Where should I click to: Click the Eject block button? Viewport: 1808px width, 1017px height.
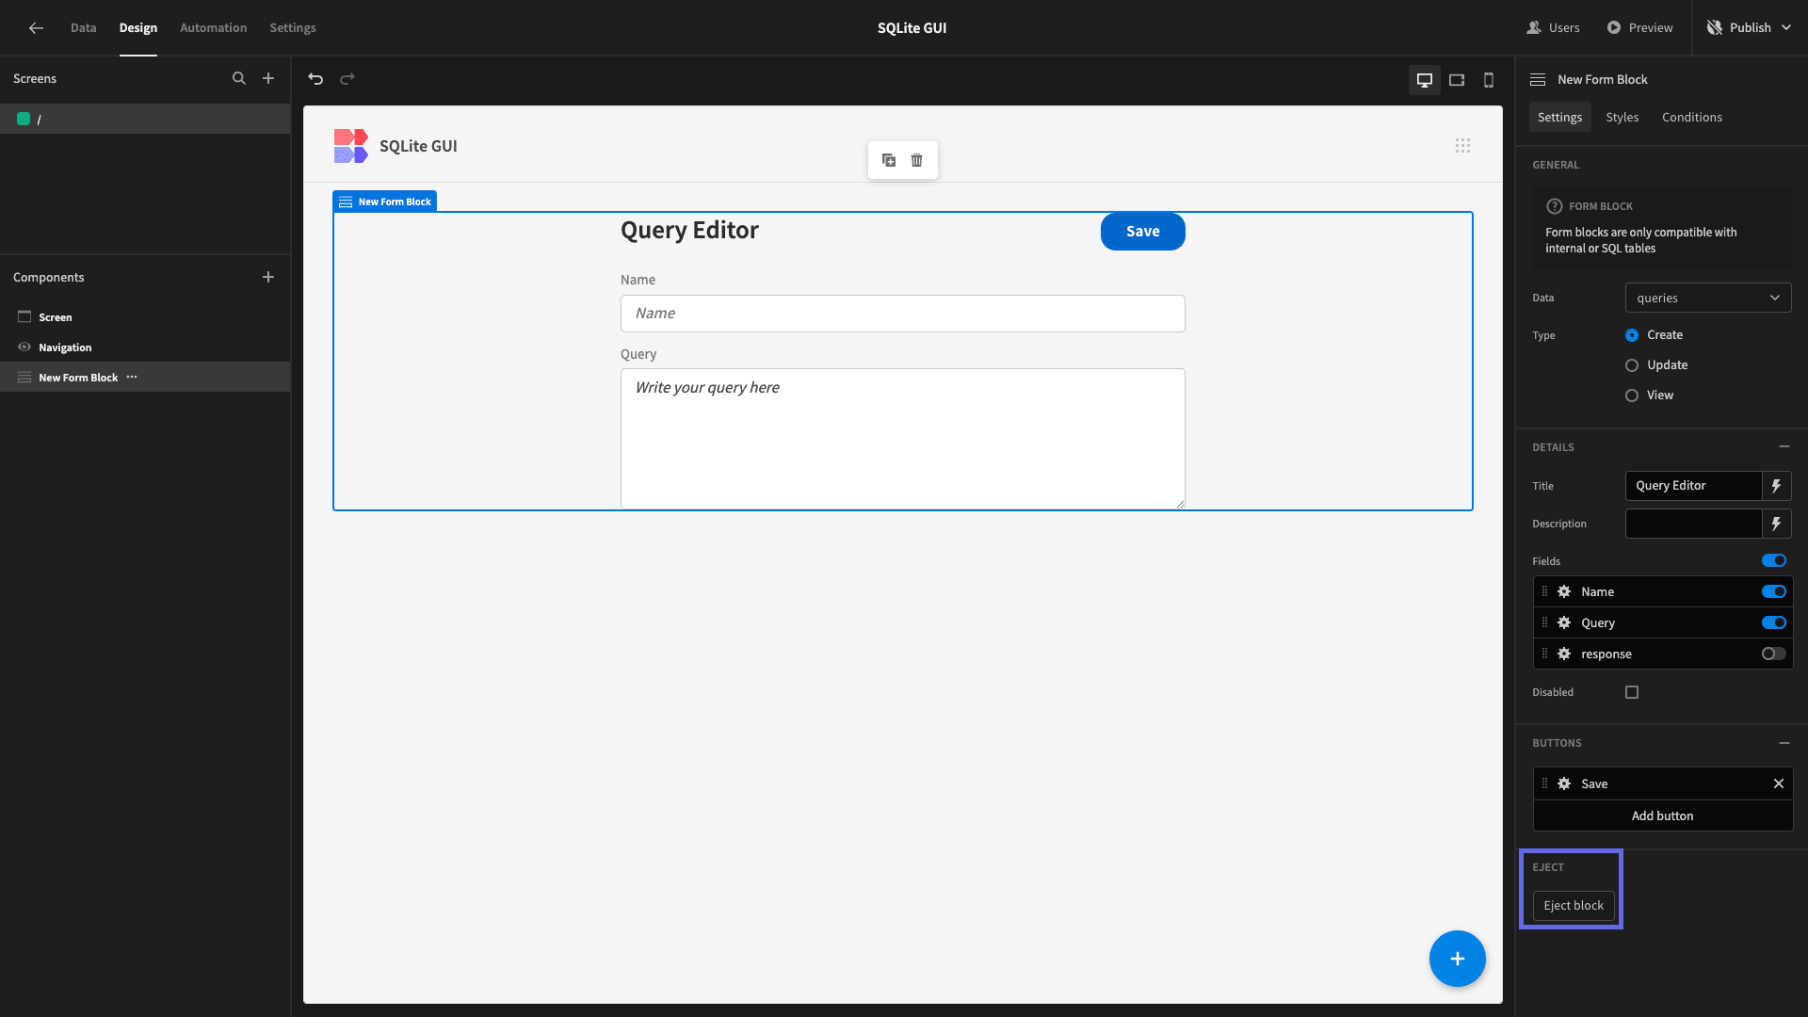click(x=1574, y=906)
